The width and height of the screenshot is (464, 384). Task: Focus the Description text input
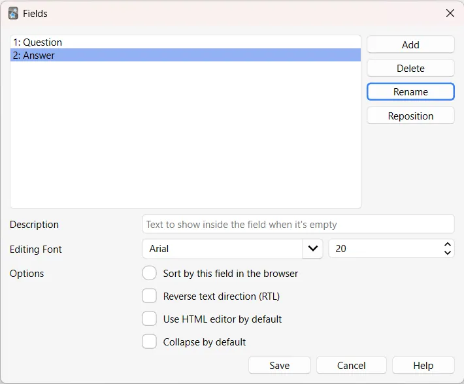click(x=298, y=225)
